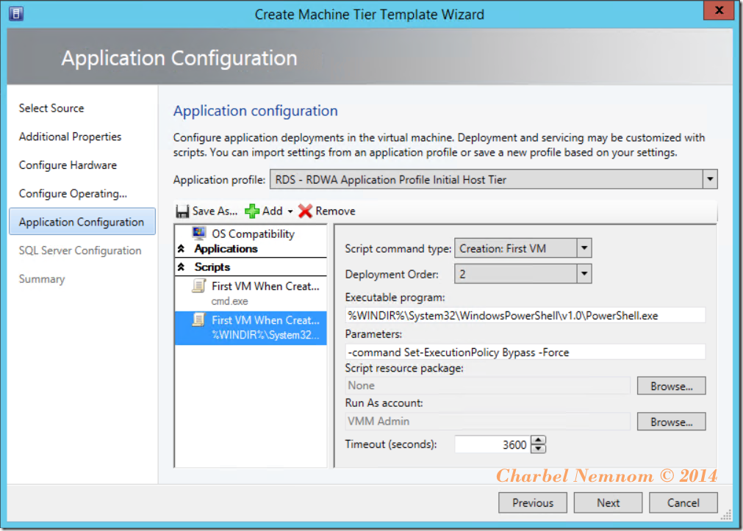Click the wizard window icon in title bar
Image resolution: width=743 pixels, height=531 pixels.
pyautogui.click(x=16, y=14)
